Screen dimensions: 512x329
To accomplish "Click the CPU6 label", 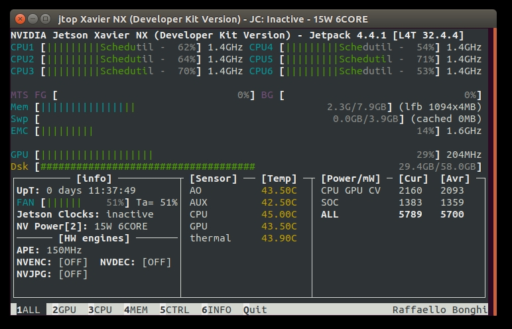I will coord(261,71).
